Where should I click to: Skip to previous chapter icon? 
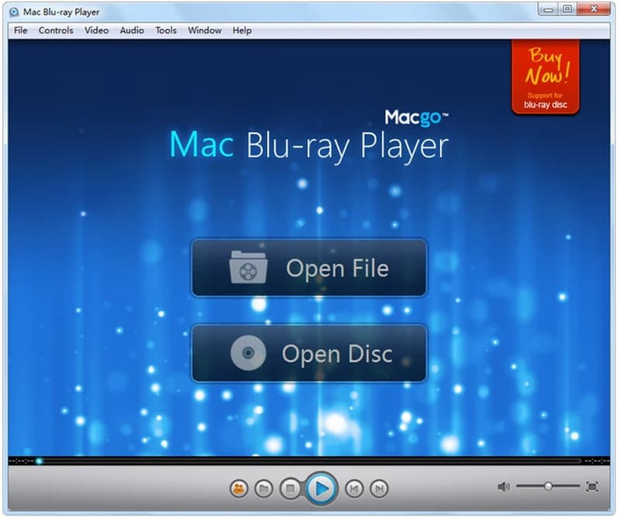[x=356, y=489]
